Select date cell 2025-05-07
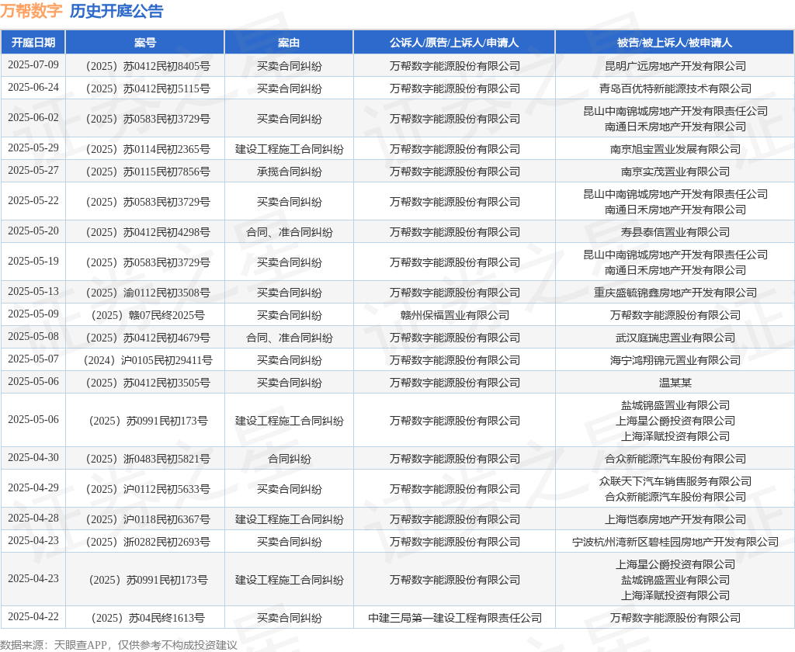795x652 pixels. coord(33,359)
